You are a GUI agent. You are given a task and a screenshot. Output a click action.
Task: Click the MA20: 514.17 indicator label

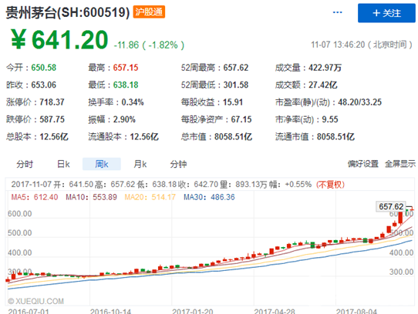(150, 197)
